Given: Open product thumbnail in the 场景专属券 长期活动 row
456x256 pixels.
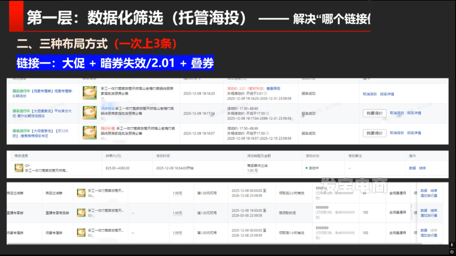Looking at the screenshot, I should 90,93.
